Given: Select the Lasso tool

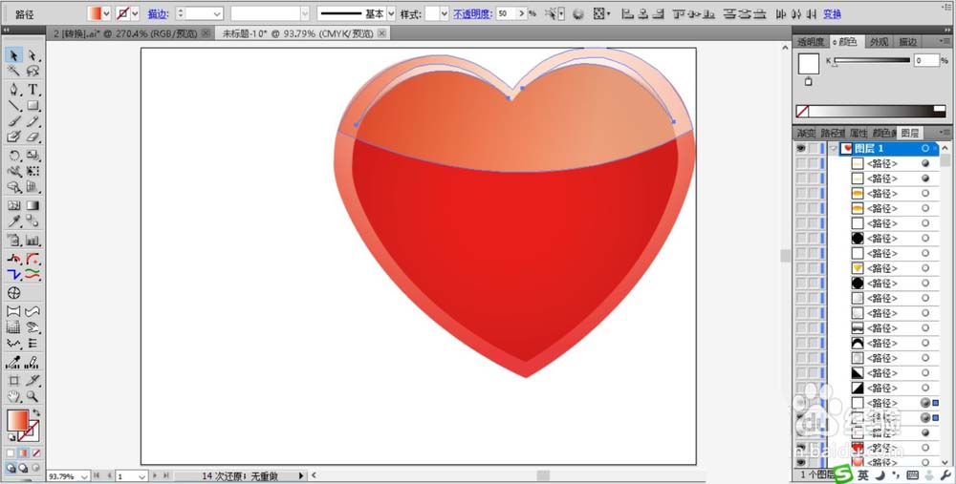Looking at the screenshot, I should (33, 72).
